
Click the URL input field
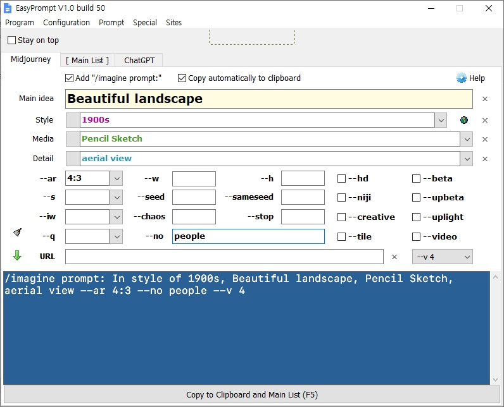(224, 257)
